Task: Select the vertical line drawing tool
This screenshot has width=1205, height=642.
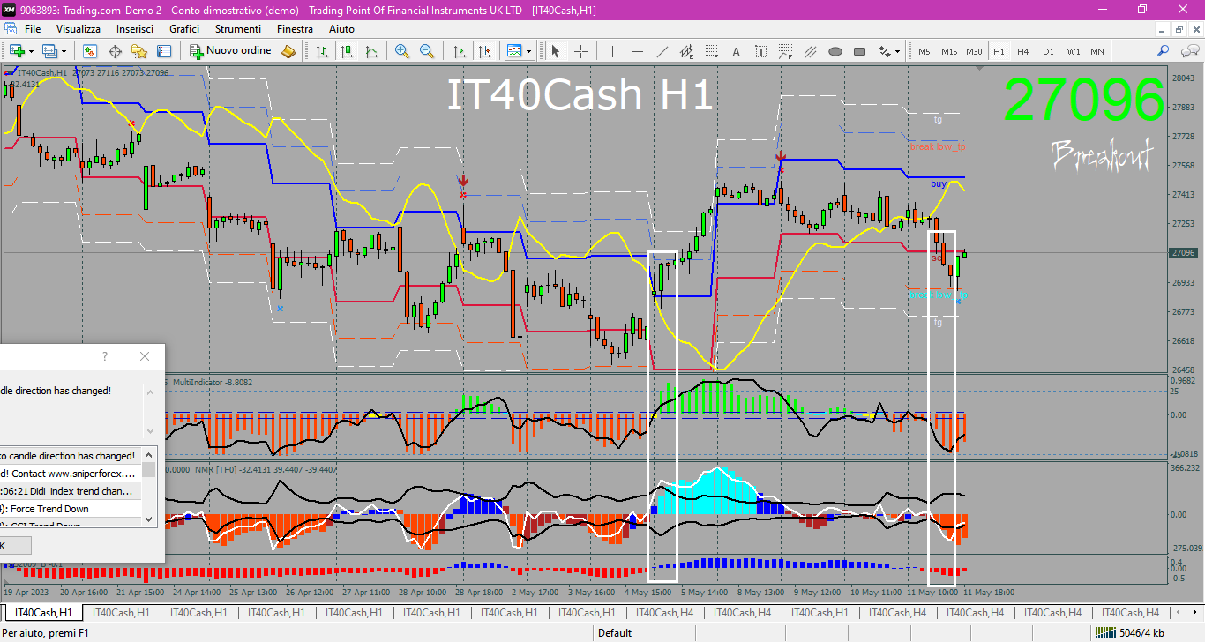Action: (613, 51)
